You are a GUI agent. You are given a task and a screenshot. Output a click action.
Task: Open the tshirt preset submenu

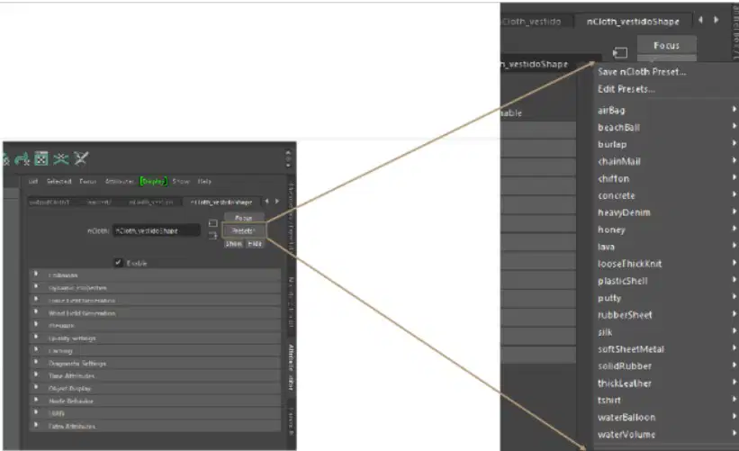(666, 400)
